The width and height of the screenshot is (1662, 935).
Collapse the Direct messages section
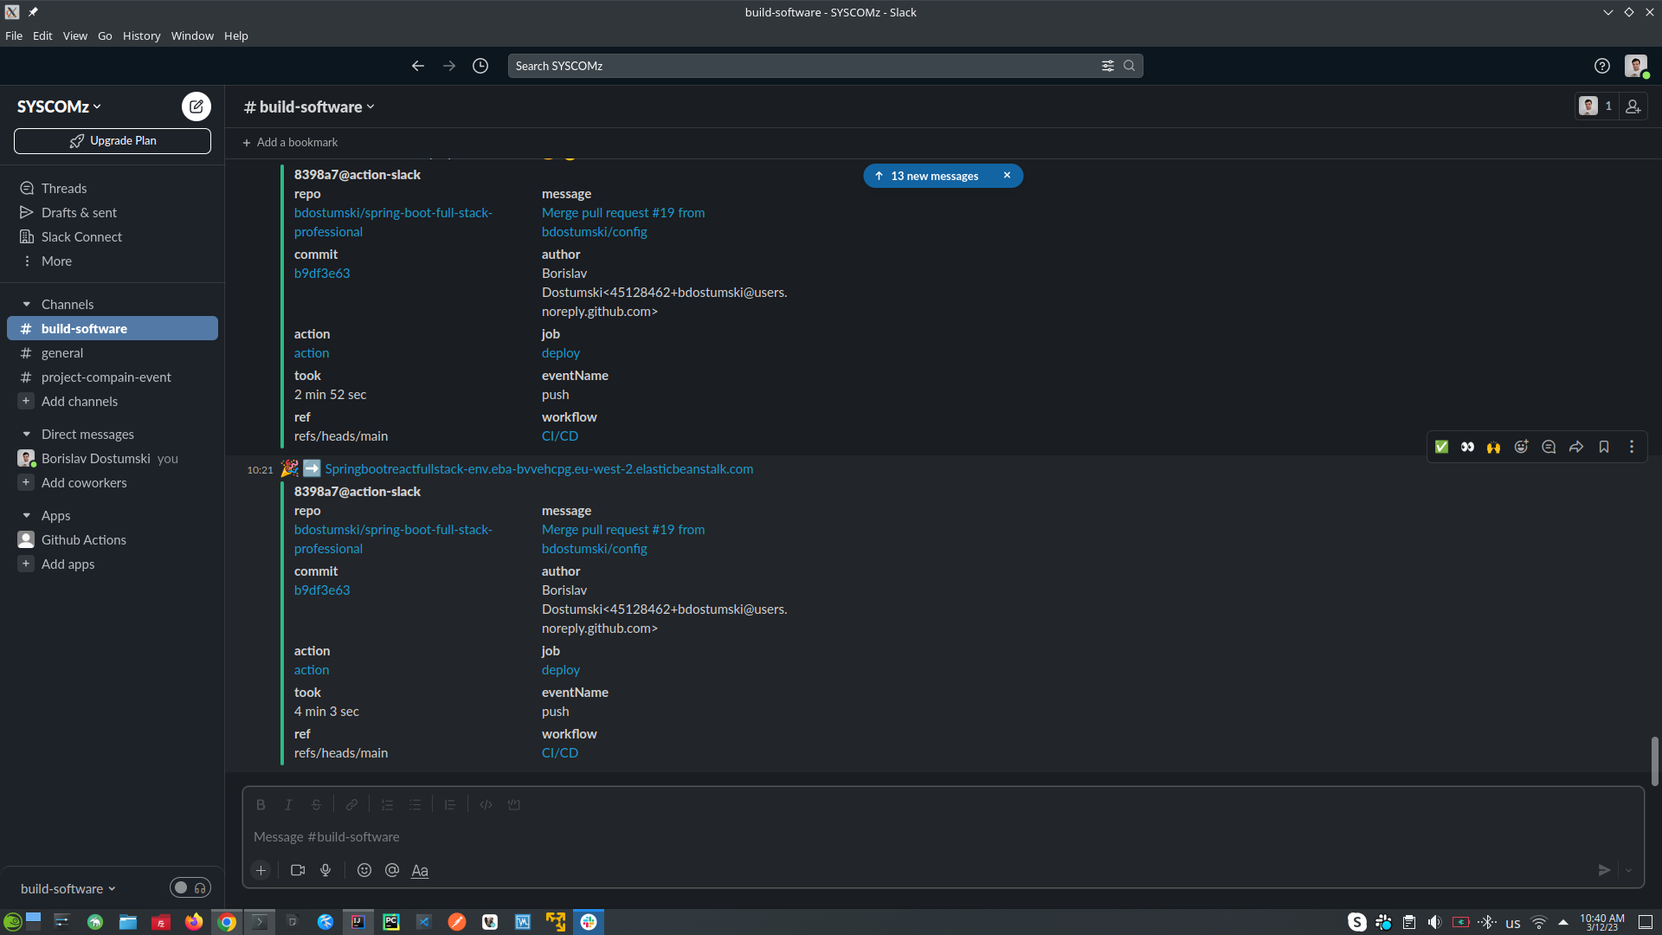[x=26, y=434]
